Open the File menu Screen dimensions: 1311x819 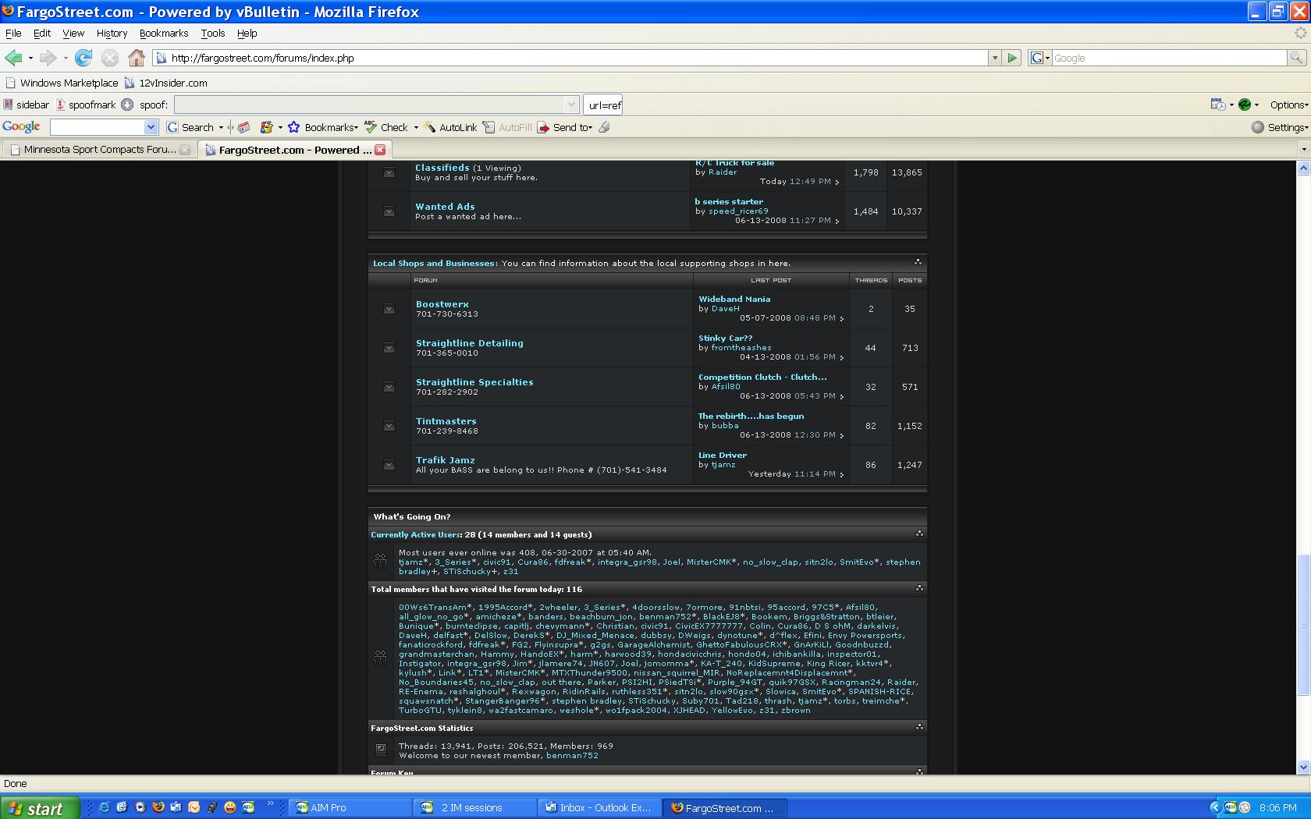[13, 34]
